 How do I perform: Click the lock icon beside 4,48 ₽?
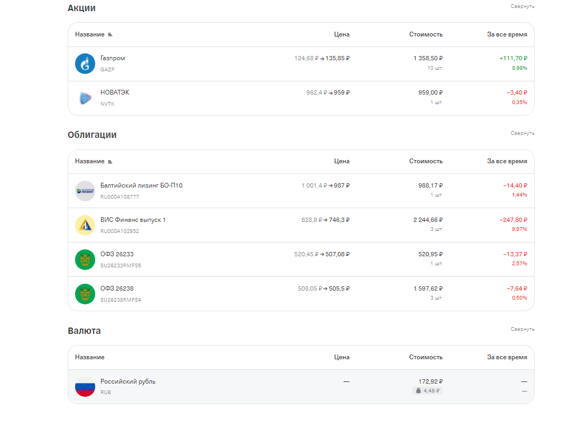pyautogui.click(x=418, y=391)
